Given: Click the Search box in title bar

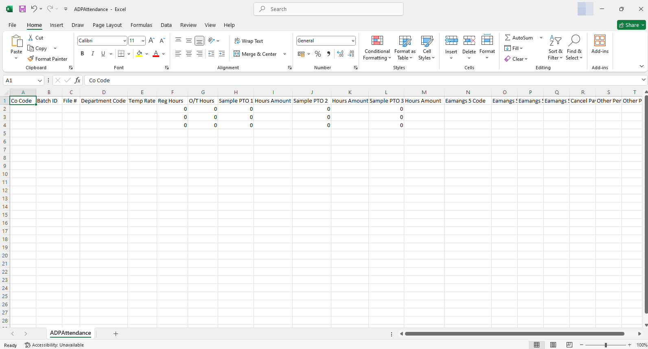Looking at the screenshot, I should (328, 9).
